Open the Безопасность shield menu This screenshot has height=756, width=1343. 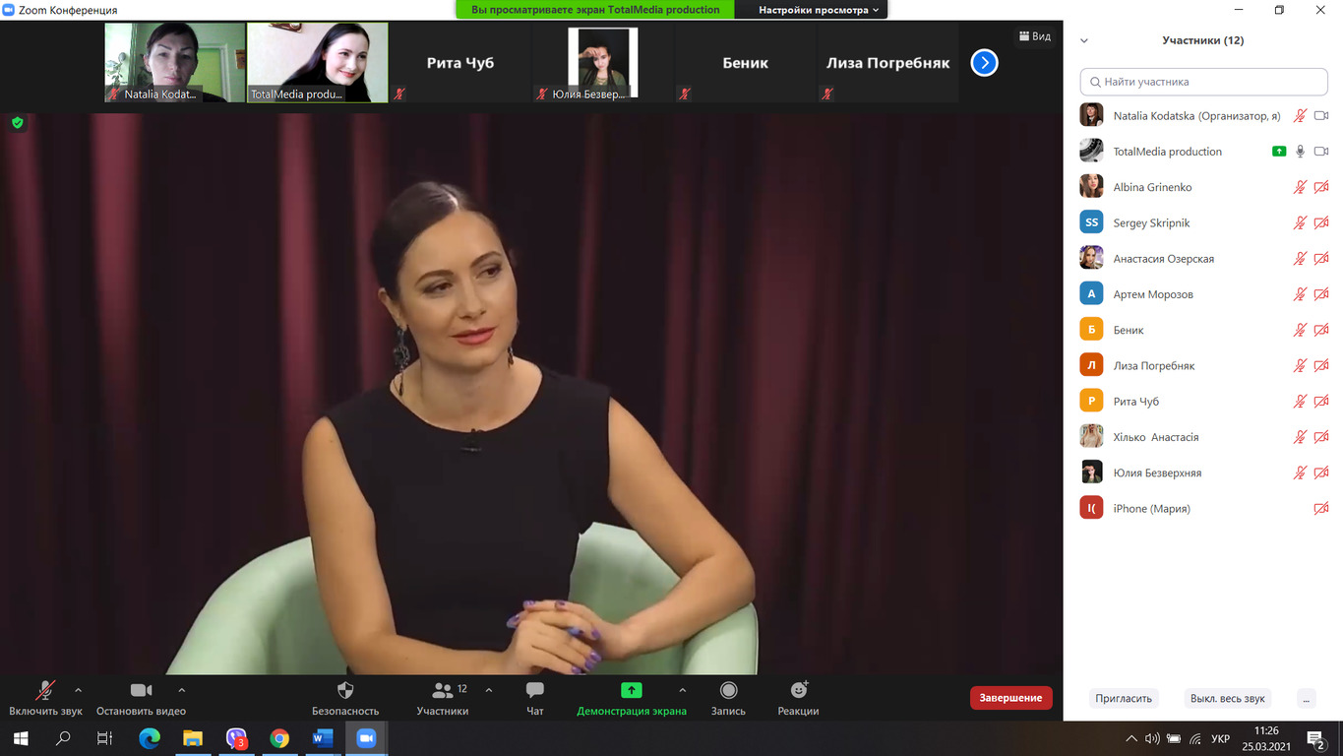tap(345, 698)
